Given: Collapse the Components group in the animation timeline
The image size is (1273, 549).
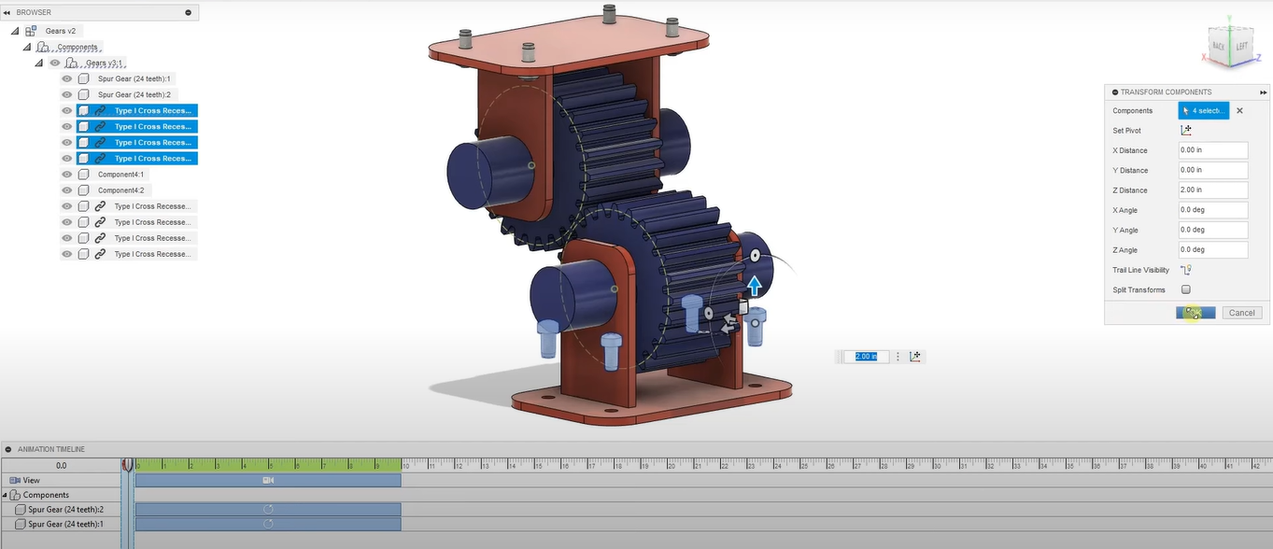Looking at the screenshot, I should coord(5,495).
